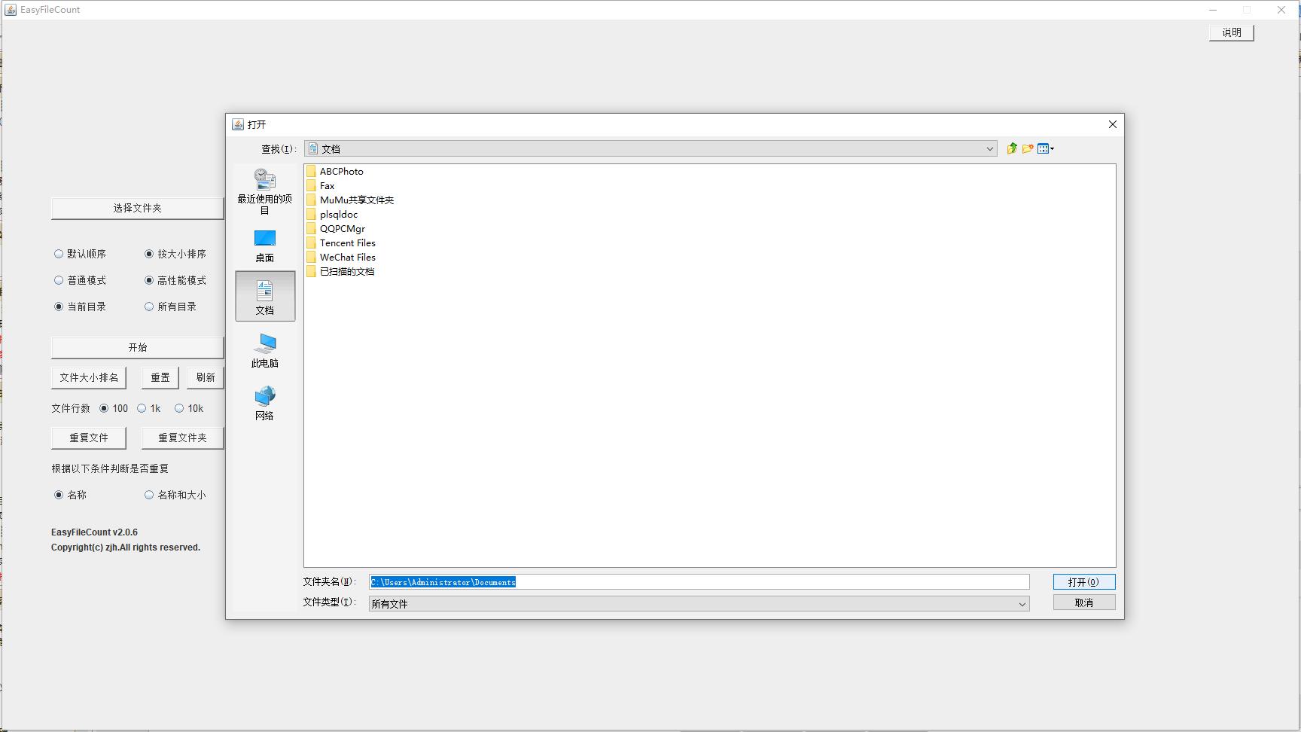
Task: Select 默认顺序 radio option
Action: (59, 254)
